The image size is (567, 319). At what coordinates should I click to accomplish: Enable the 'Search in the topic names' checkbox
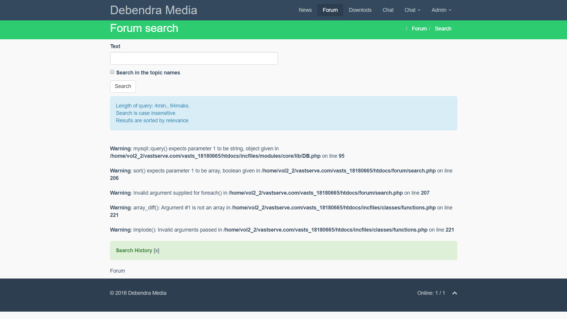click(112, 72)
